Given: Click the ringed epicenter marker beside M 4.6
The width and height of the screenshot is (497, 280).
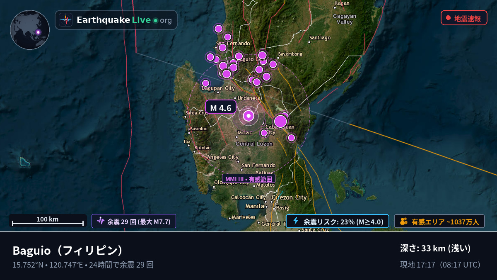Looking at the screenshot, I should (x=248, y=116).
